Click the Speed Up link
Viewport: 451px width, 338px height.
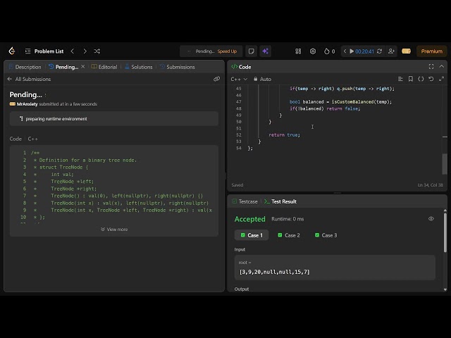[x=227, y=51]
